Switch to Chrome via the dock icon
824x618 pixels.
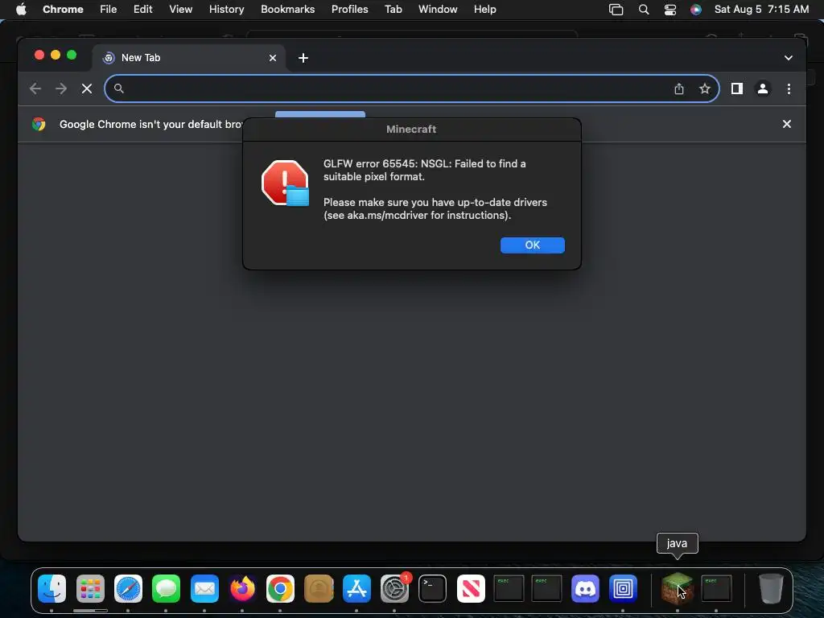280,588
